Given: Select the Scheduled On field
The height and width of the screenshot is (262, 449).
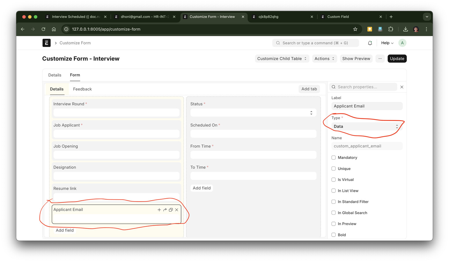Looking at the screenshot, I should [x=253, y=130].
